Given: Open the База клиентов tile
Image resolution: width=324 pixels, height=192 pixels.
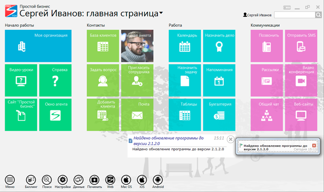Looking at the screenshot, I should (x=103, y=46).
